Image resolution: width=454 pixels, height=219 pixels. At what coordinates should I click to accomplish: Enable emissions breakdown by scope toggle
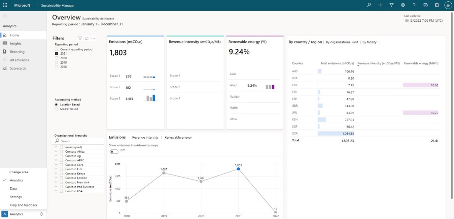(114, 151)
